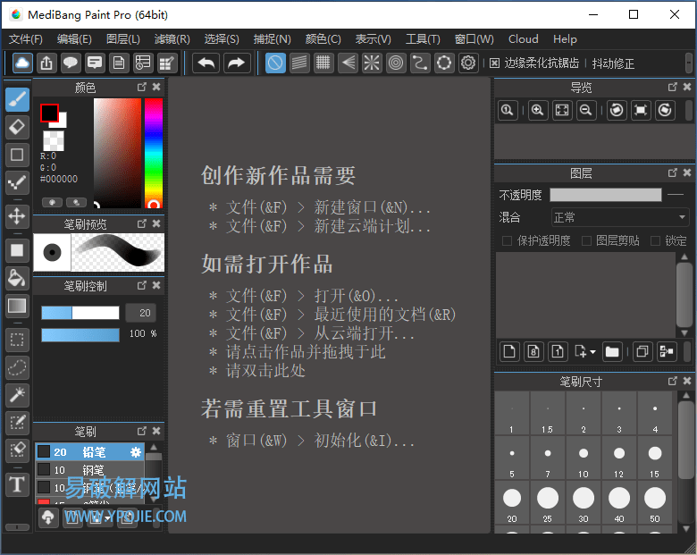
Task: Open the 文件(F) menu
Action: tap(26, 39)
